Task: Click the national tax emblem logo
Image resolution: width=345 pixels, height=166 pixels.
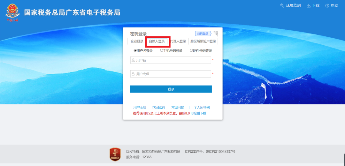Action: [x=12, y=13]
